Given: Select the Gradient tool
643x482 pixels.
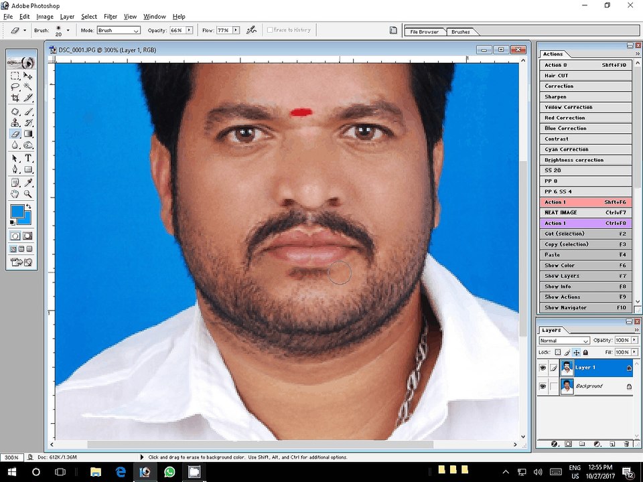Looking at the screenshot, I should [x=28, y=134].
